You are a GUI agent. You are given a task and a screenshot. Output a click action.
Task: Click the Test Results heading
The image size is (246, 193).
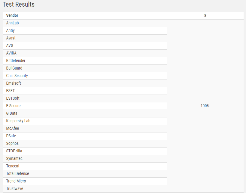(19, 5)
